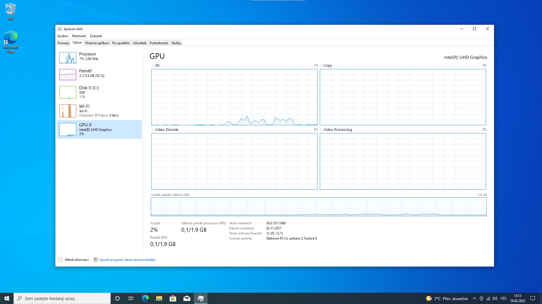Switch to the Po spuštění tab
This screenshot has width=542, height=304.
tap(121, 43)
